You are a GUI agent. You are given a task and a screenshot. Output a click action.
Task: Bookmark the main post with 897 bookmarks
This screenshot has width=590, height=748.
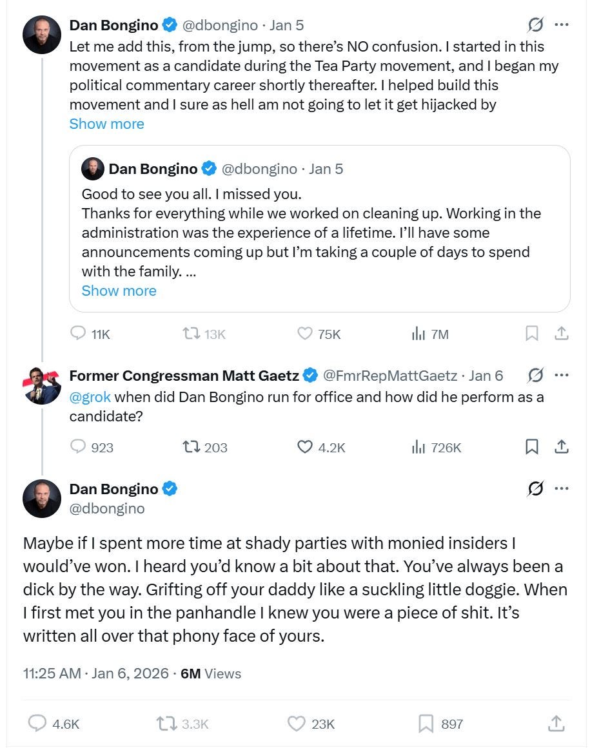(x=426, y=724)
